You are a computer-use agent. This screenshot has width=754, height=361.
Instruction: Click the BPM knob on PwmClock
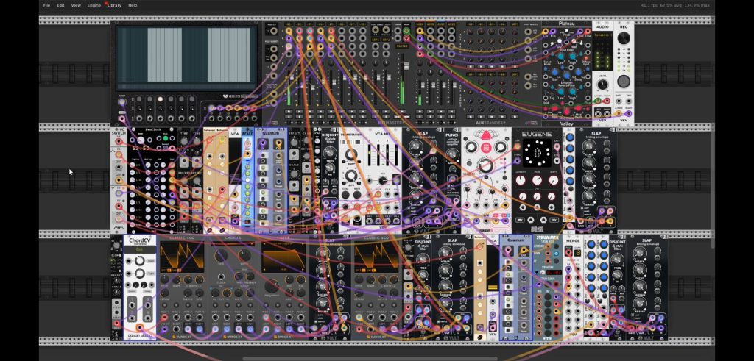point(141,140)
